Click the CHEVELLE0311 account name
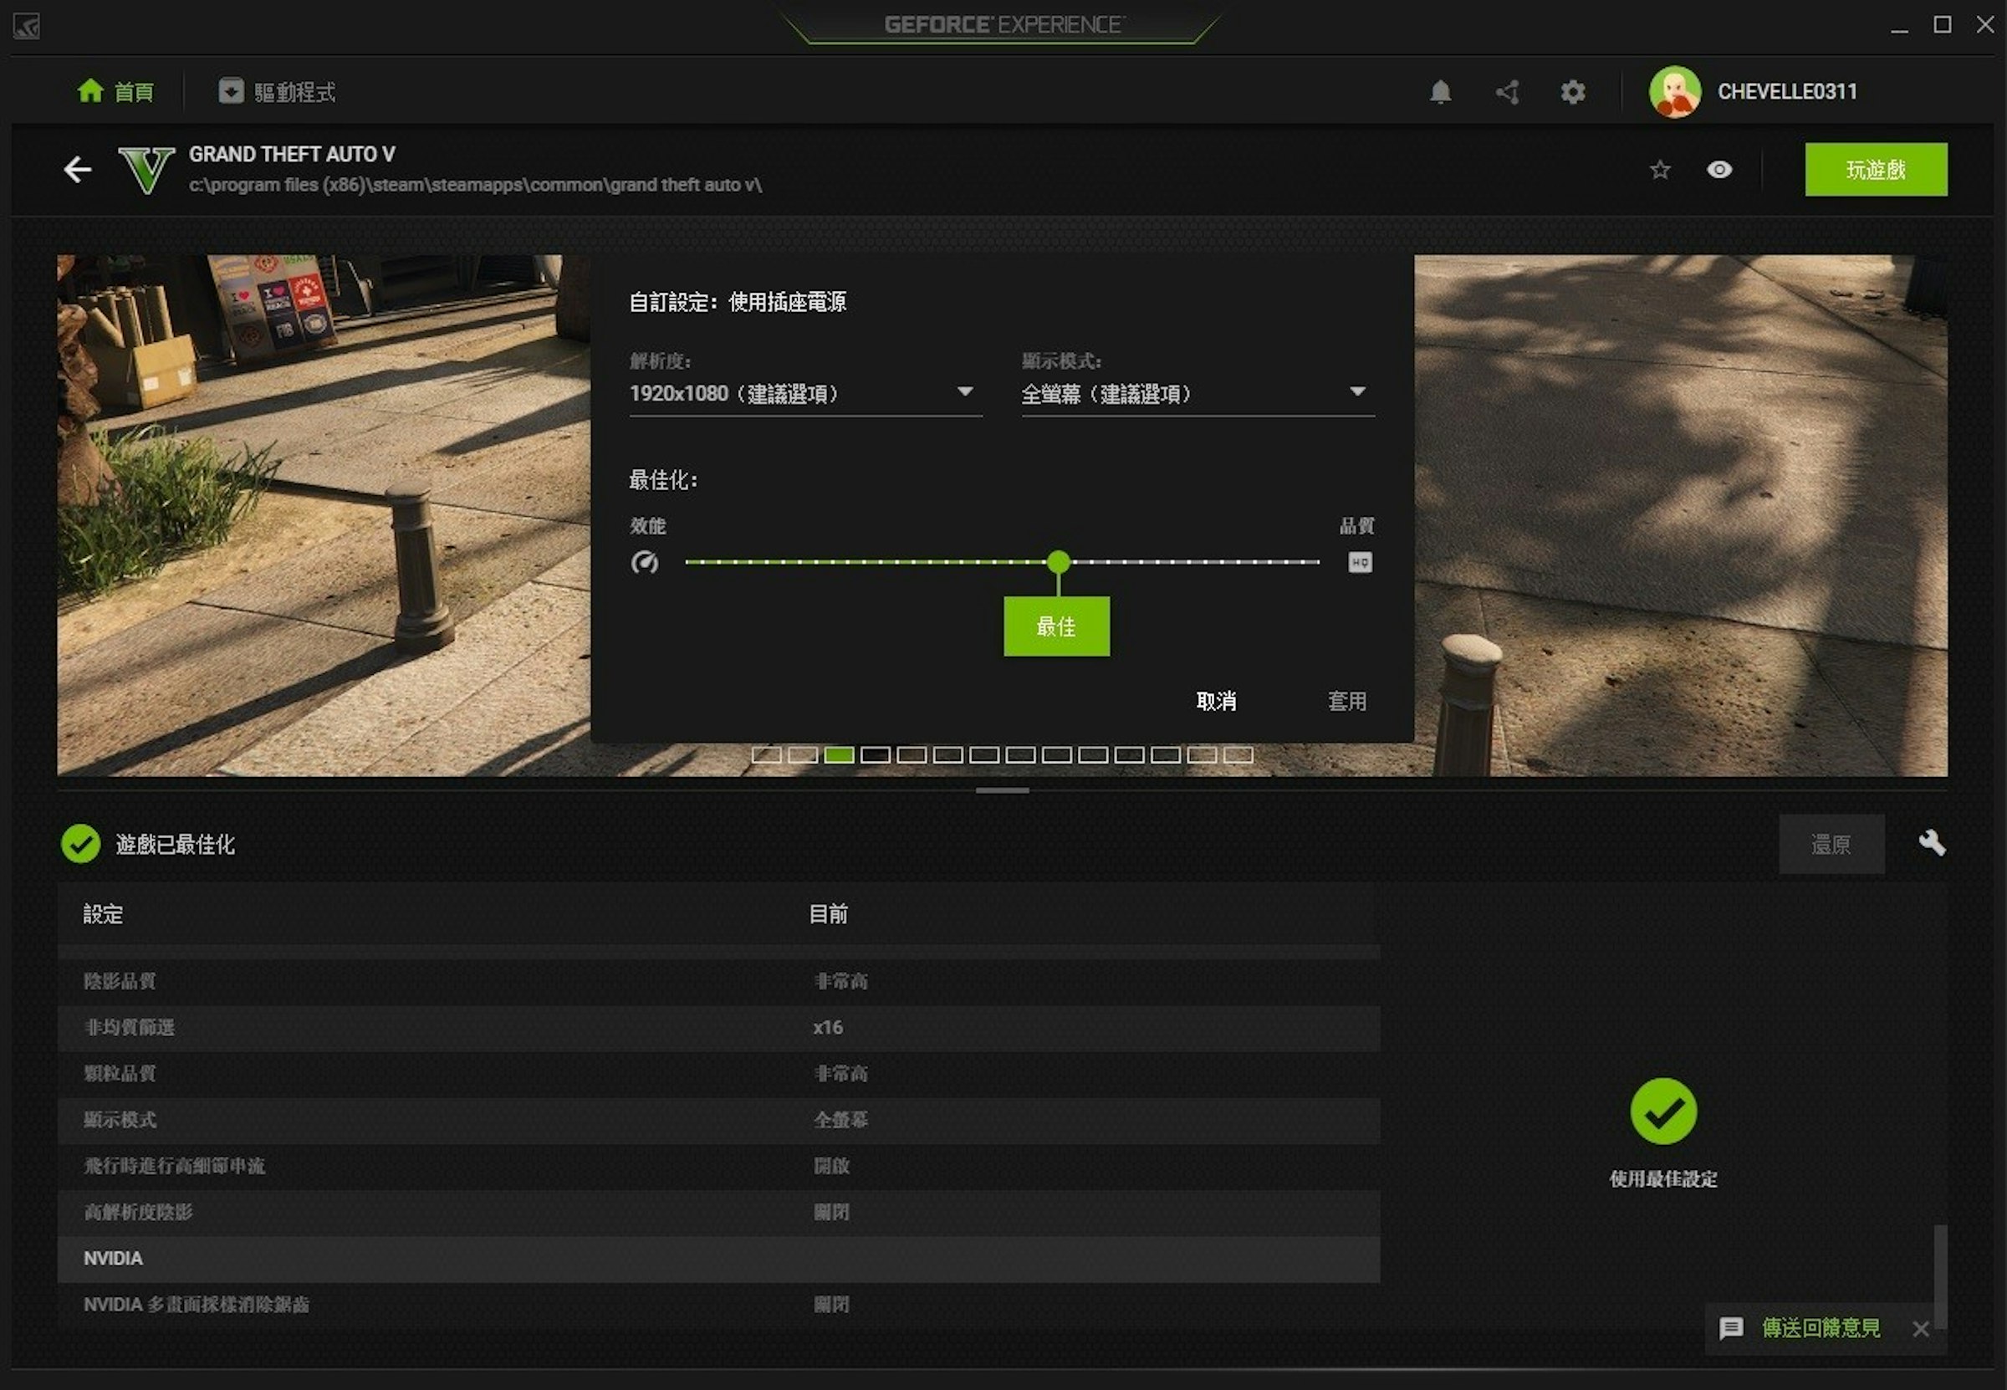This screenshot has width=2007, height=1390. (1787, 91)
